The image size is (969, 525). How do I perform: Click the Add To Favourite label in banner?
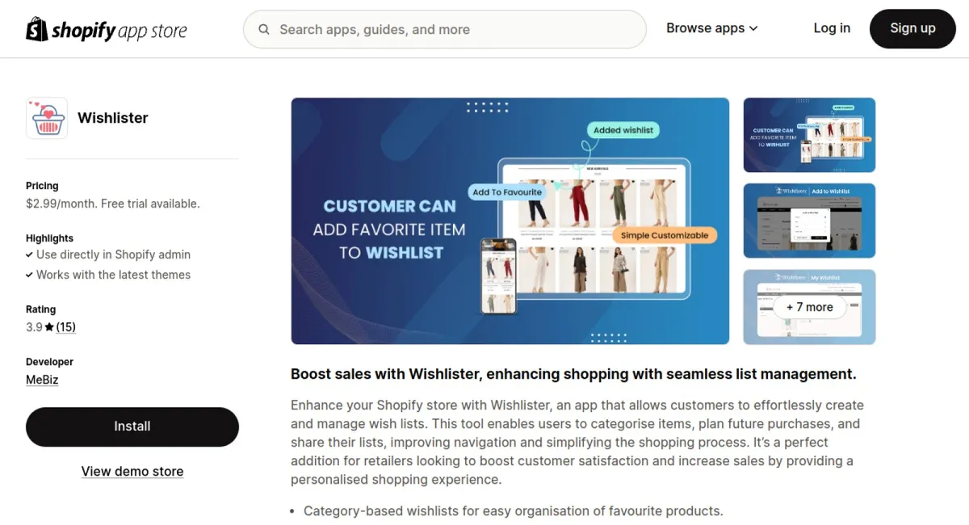coord(507,192)
